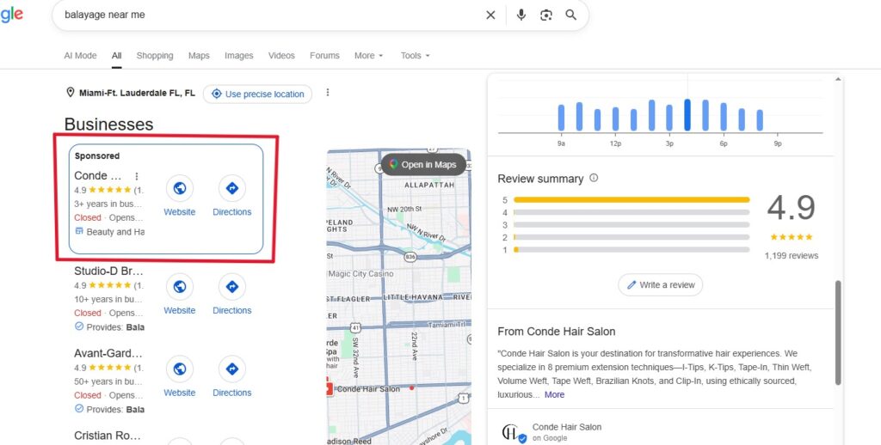Image resolution: width=881 pixels, height=445 pixels.
Task: Expand the More search filters dropdown
Action: (368, 56)
